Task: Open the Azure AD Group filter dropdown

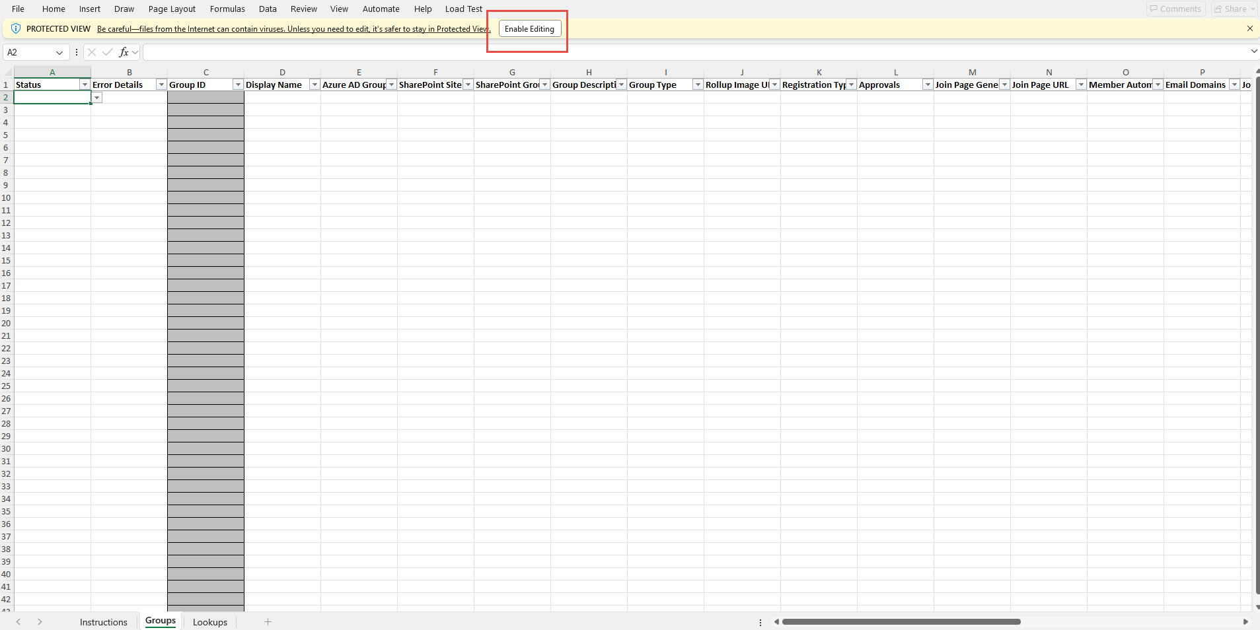Action: pos(391,85)
